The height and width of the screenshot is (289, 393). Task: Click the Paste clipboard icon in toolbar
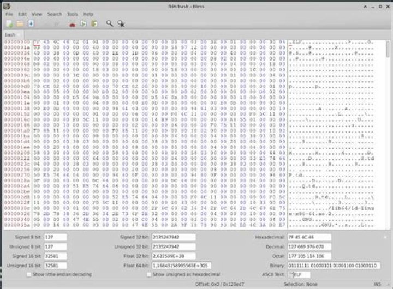94,24
